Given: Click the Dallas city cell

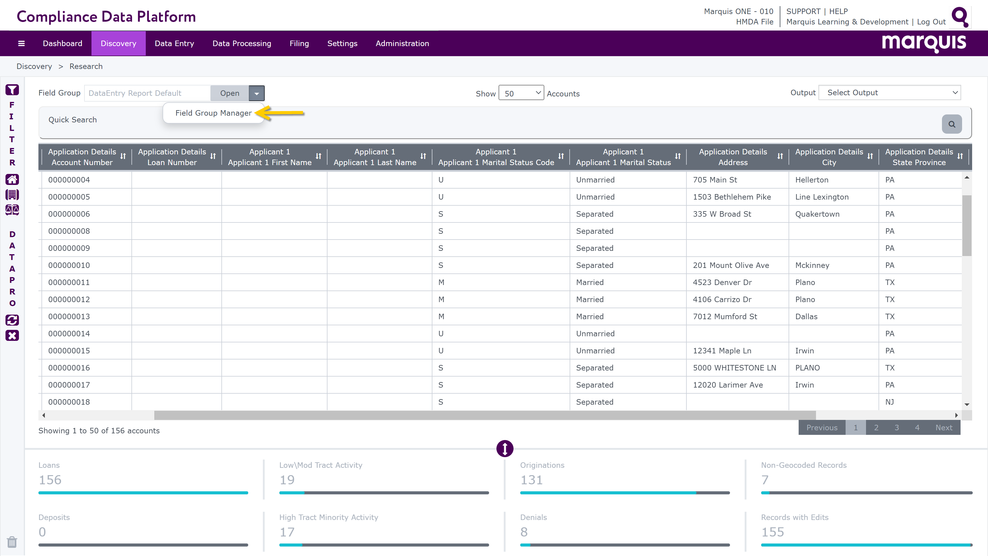Looking at the screenshot, I should pos(833,316).
